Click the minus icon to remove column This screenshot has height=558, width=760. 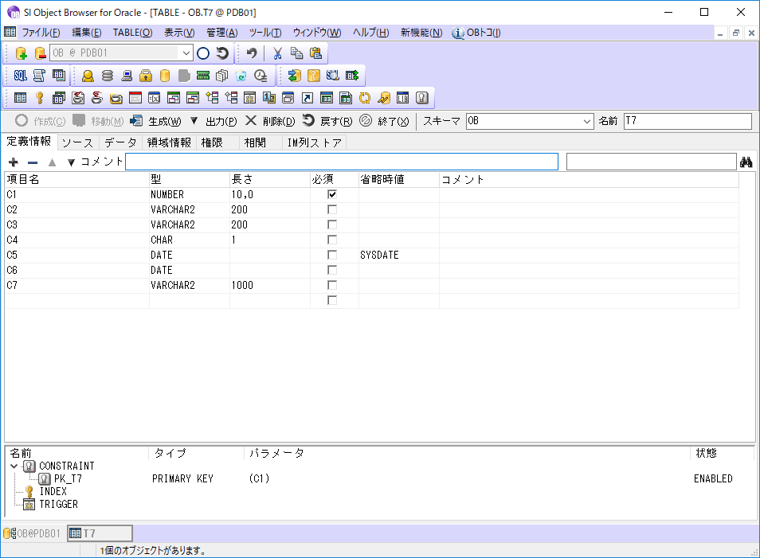pyautogui.click(x=33, y=162)
